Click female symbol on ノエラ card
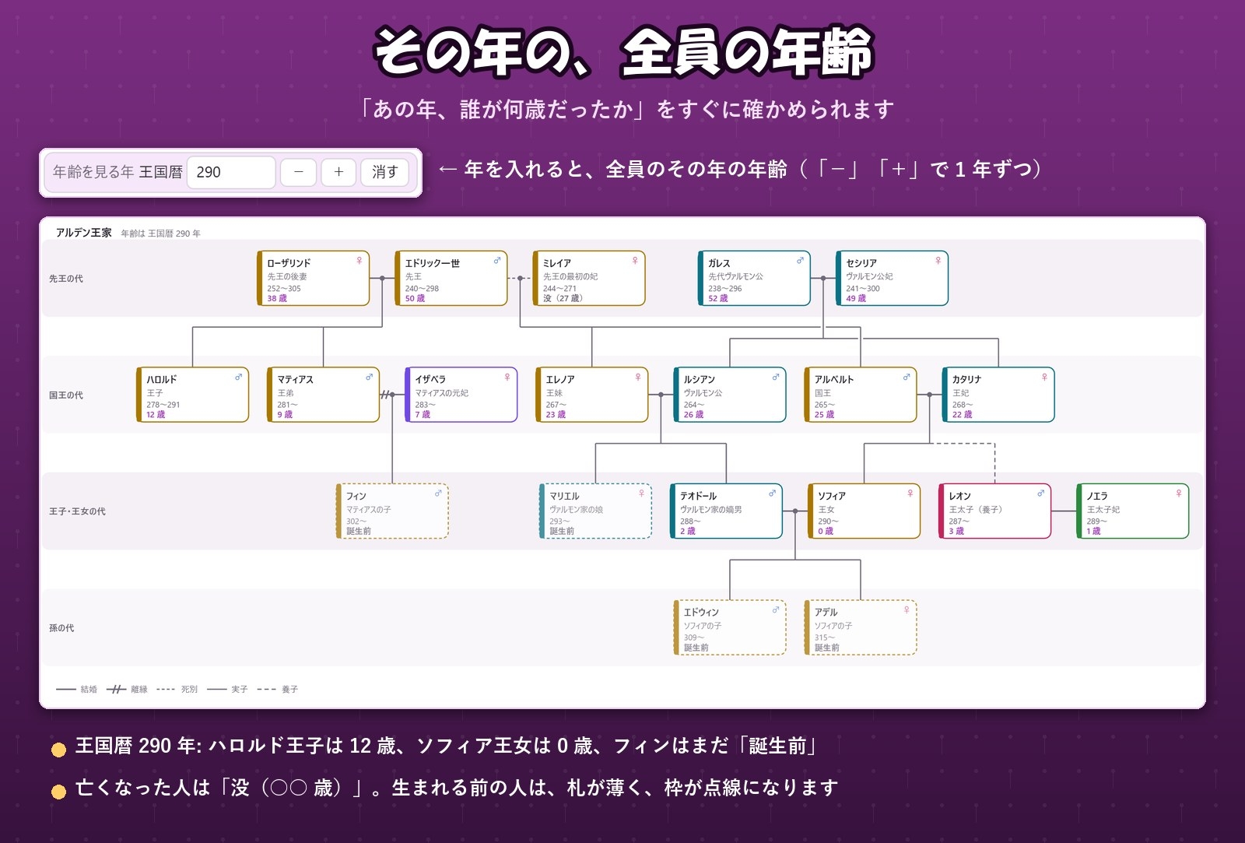 (x=1178, y=494)
